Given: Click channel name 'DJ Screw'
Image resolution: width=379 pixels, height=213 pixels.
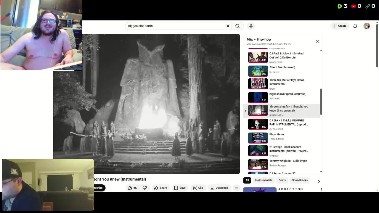Looking at the screenshot, I should 274,72.
